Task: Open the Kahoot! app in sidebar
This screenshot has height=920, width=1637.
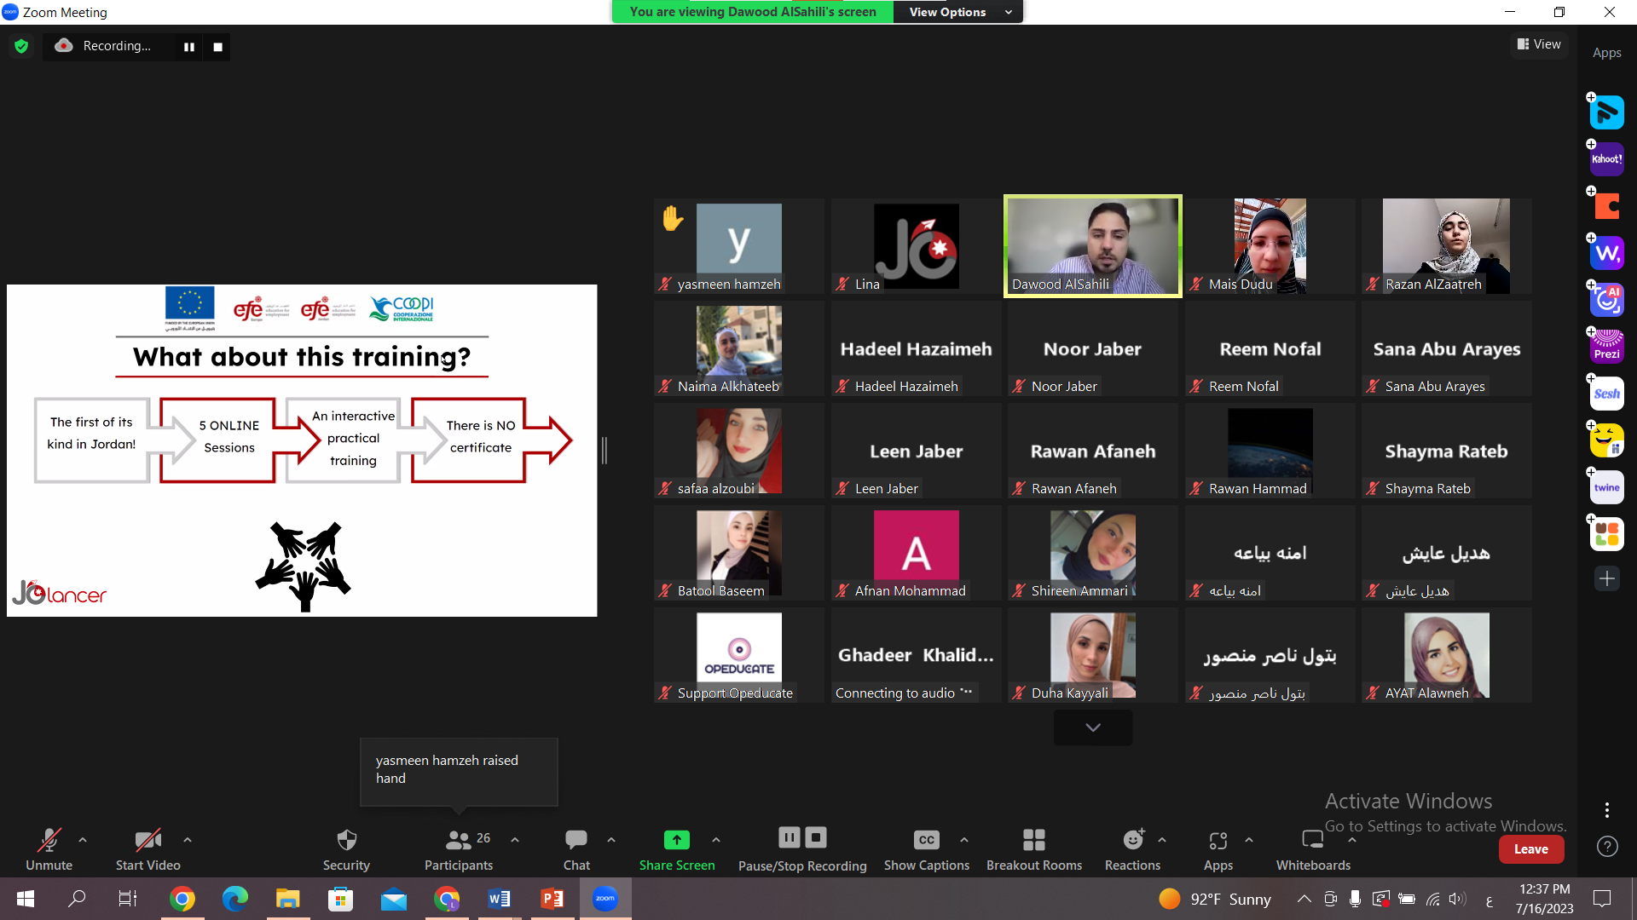Action: [1606, 159]
